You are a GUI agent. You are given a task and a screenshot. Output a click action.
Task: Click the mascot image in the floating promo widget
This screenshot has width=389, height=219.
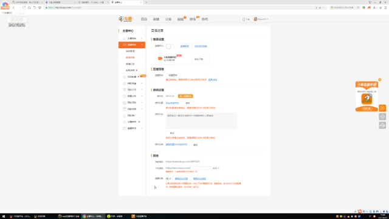click(367, 99)
